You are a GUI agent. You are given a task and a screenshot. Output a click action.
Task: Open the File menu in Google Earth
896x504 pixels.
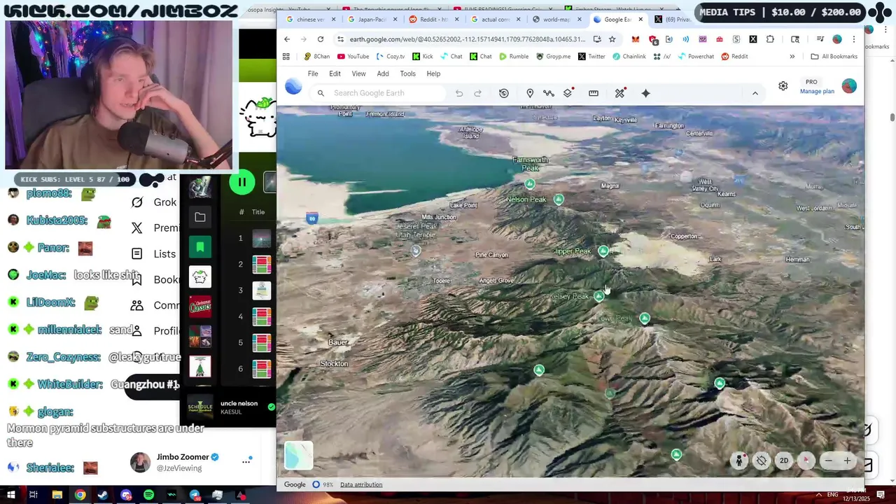click(313, 73)
